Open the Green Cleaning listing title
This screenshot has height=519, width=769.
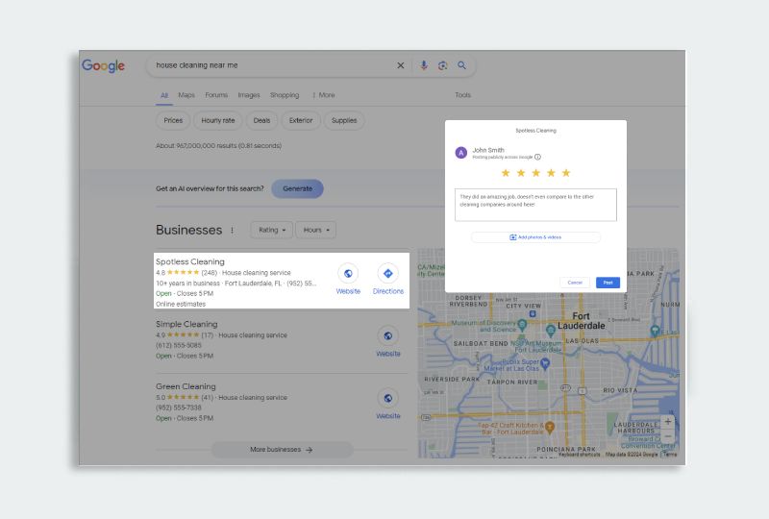coord(186,386)
